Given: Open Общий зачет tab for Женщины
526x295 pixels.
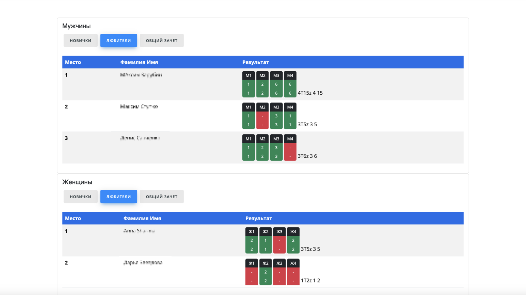Looking at the screenshot, I should [162, 197].
